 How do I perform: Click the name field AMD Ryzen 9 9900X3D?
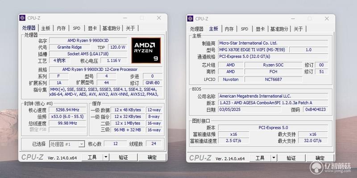[x=88, y=40]
